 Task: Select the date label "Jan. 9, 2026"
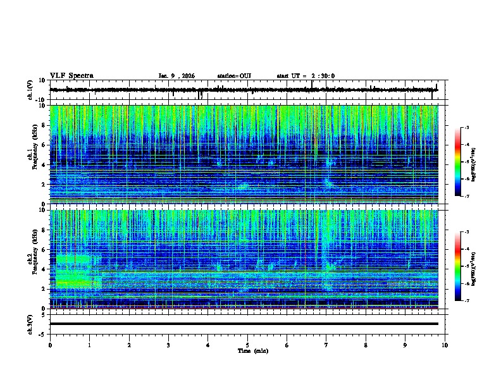point(176,76)
